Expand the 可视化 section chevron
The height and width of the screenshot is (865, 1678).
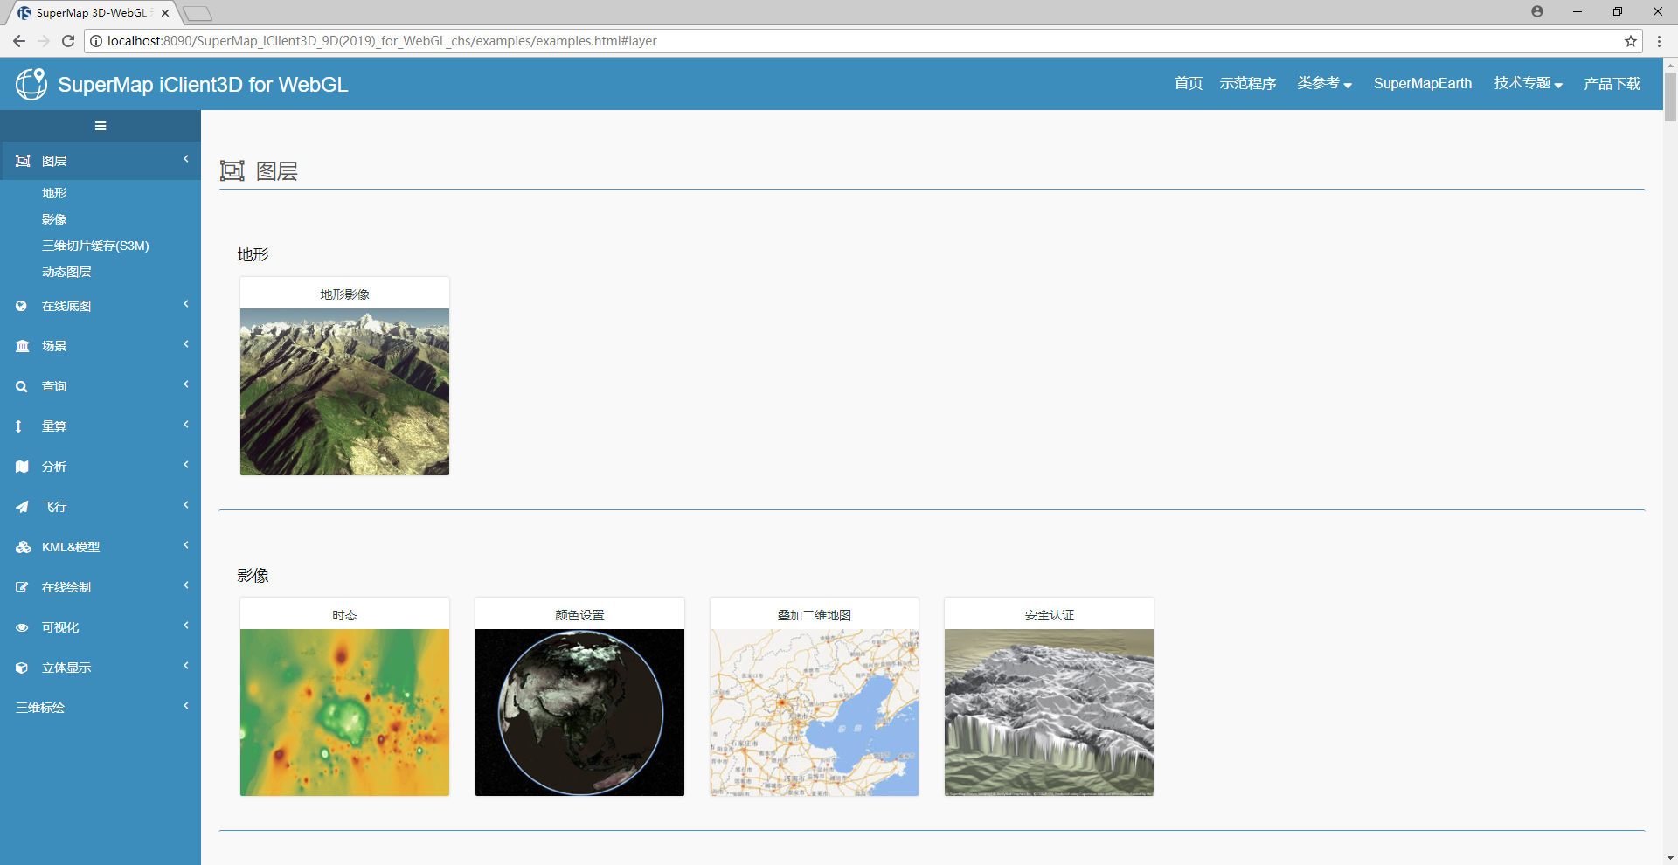click(186, 626)
